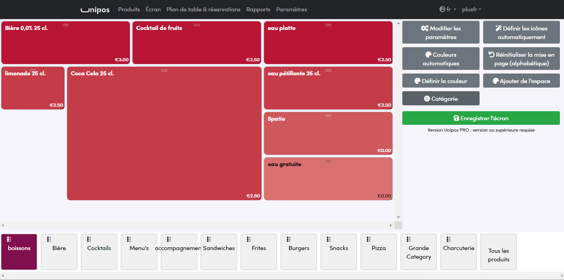Screen dimensions: 564x280
Task: Click Enregistrer l'écran save button
Action: (481, 118)
